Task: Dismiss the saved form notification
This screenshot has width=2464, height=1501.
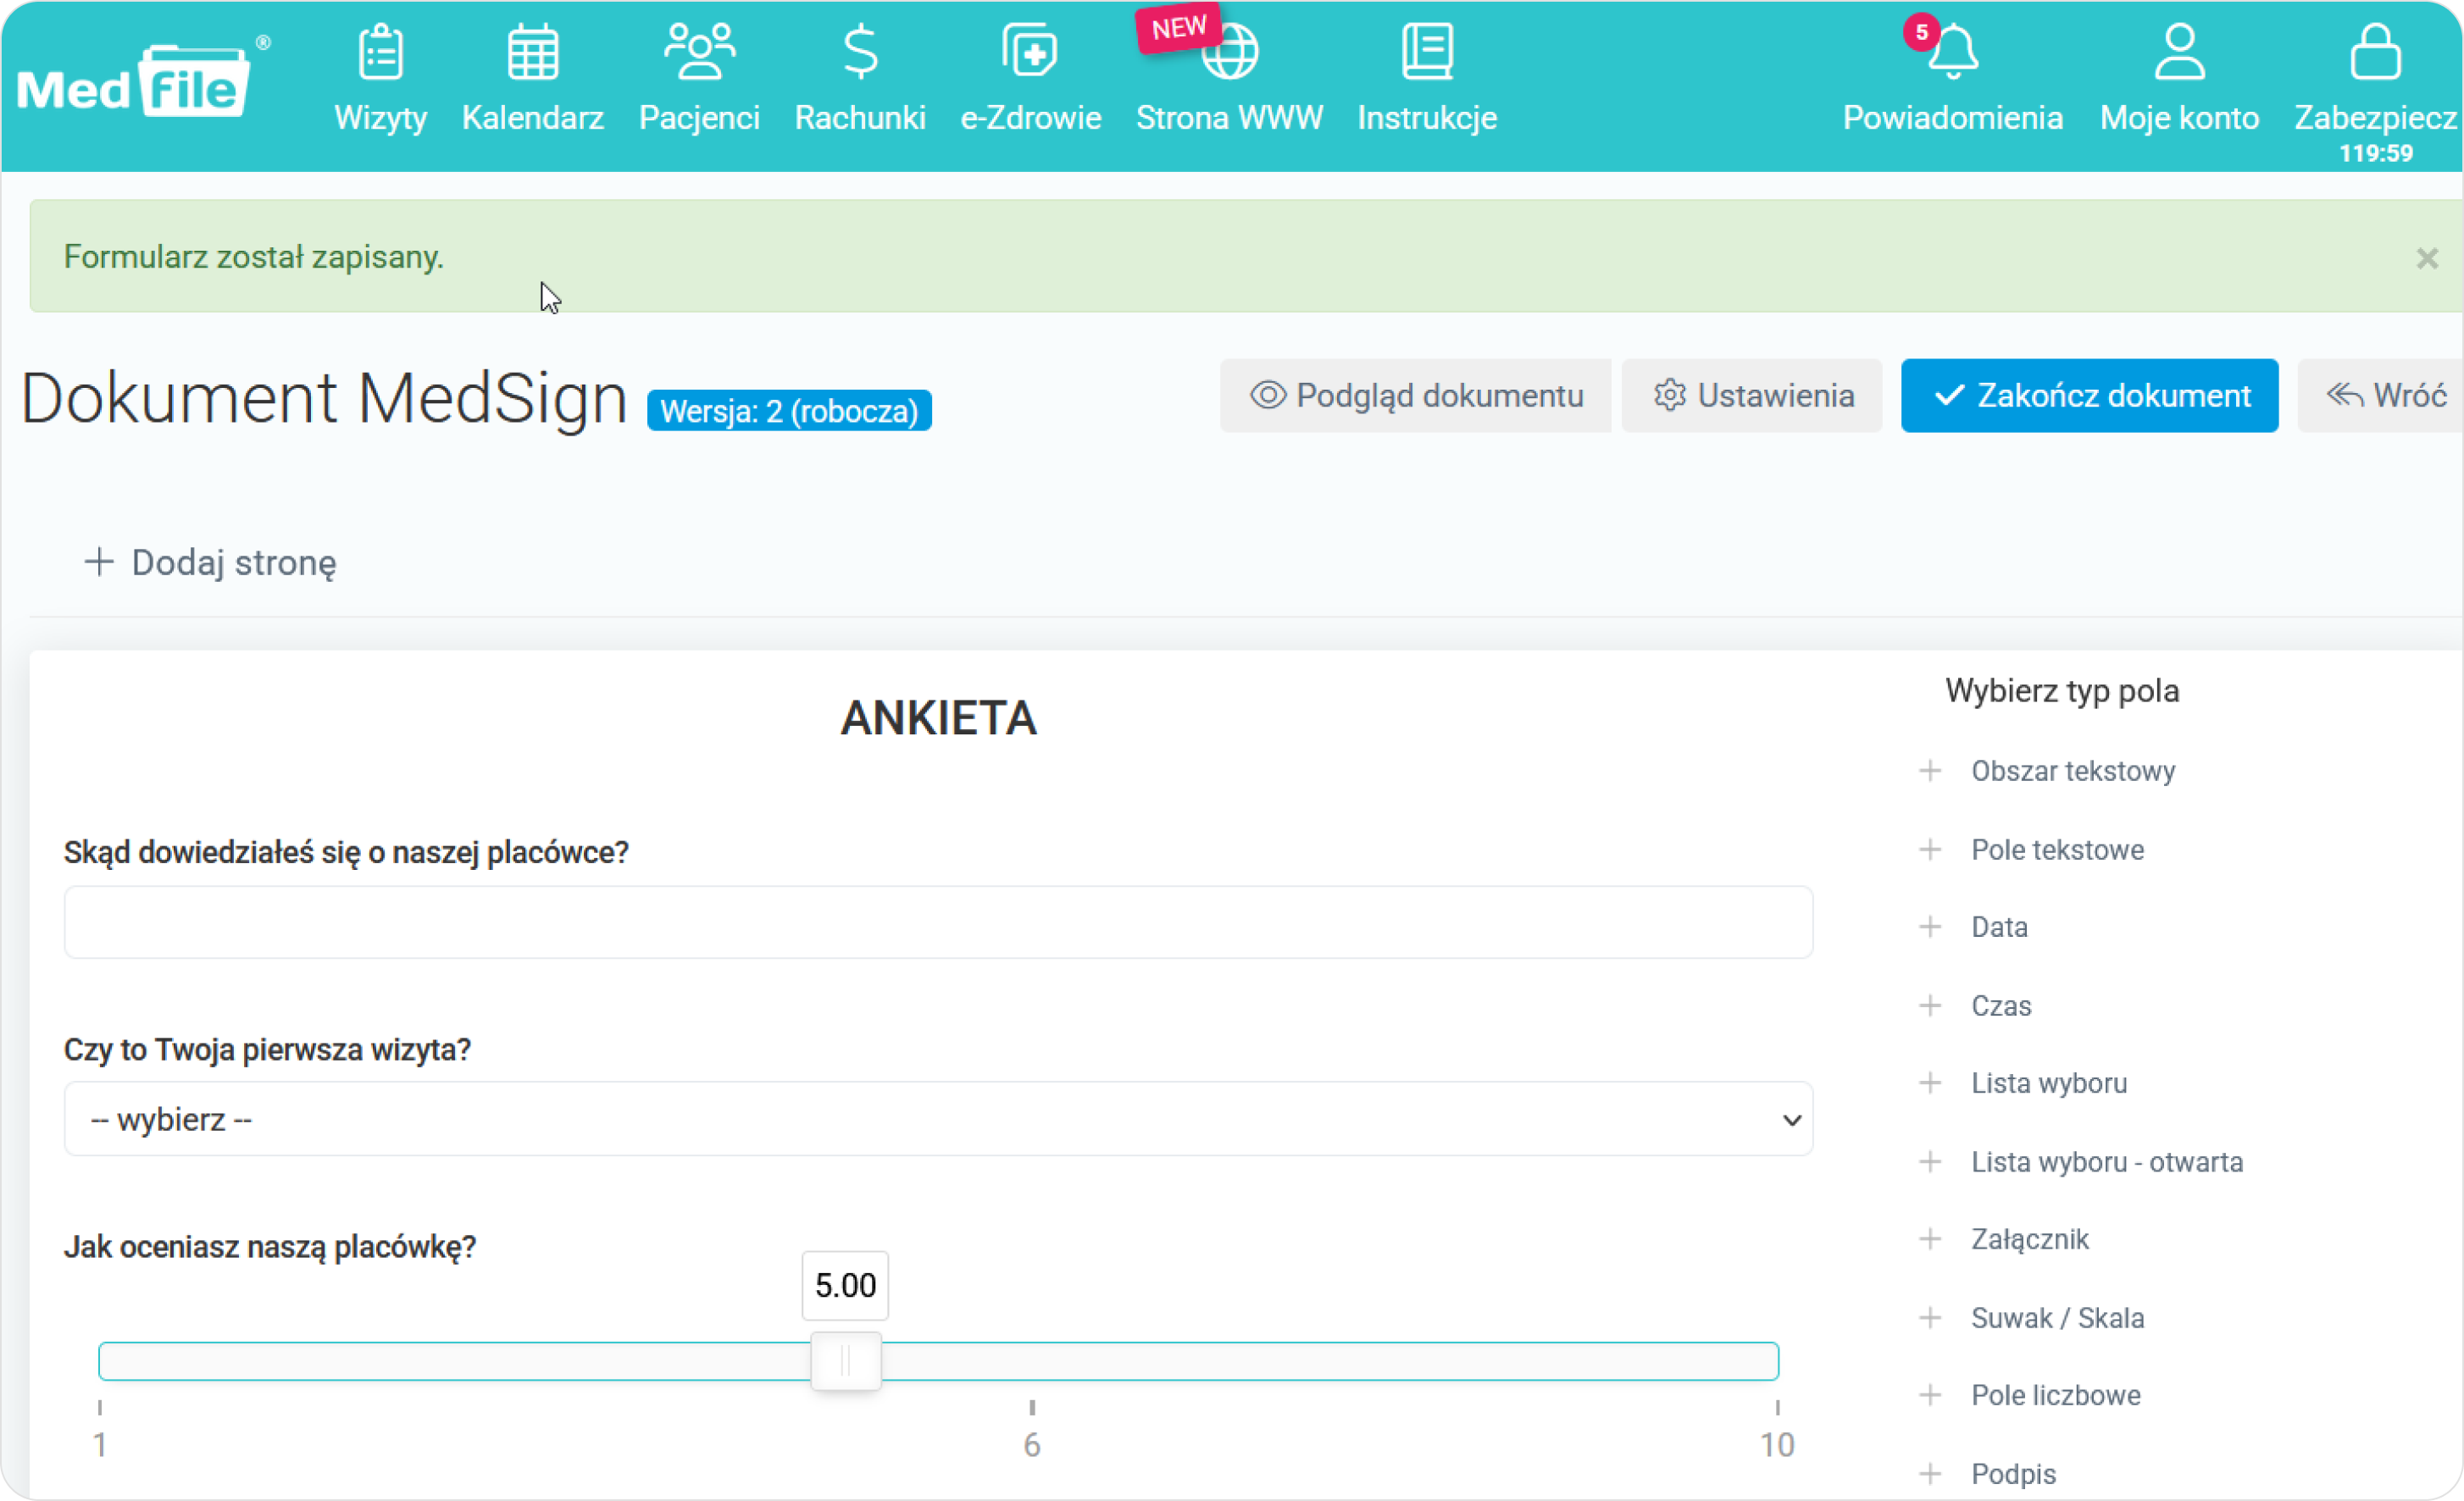Action: tap(2427, 259)
